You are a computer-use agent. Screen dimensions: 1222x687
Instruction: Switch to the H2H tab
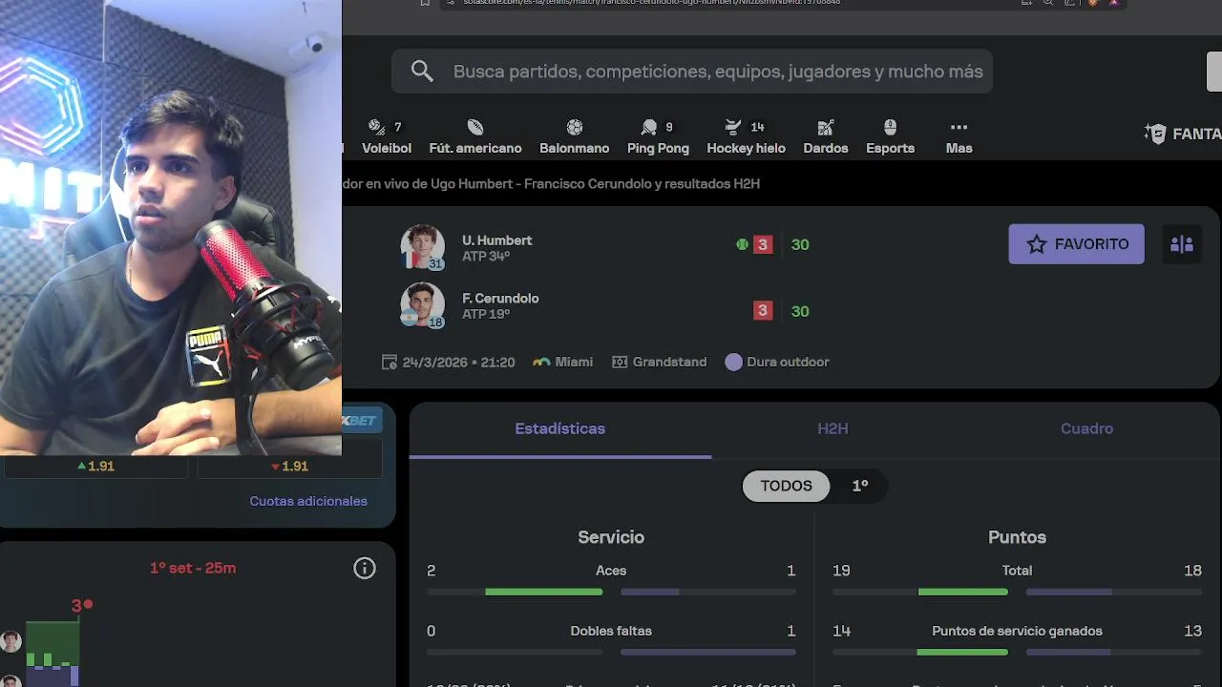(832, 429)
